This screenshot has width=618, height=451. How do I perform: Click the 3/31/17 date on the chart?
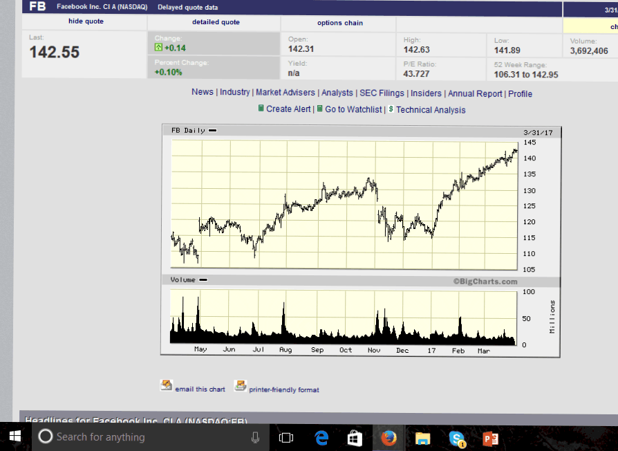coord(538,132)
